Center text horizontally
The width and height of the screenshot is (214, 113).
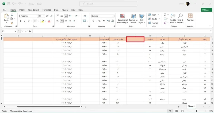62,21
